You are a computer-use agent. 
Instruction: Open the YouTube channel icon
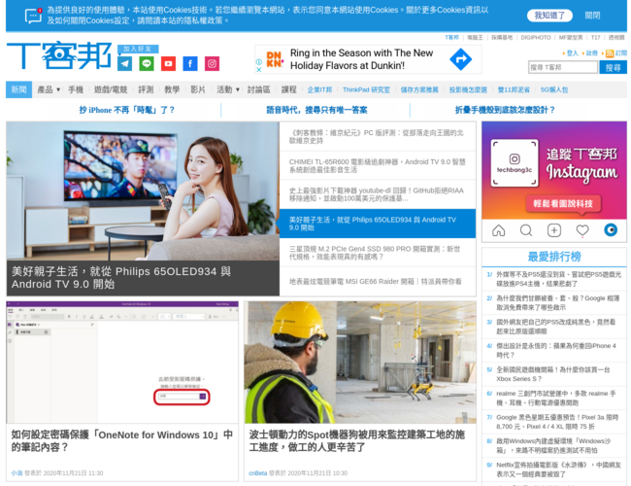[x=168, y=63]
